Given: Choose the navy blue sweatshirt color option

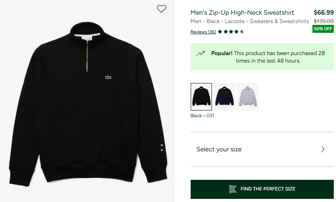Looking at the screenshot, I should (224, 96).
